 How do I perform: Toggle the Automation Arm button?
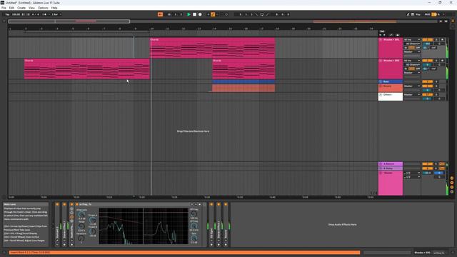click(213, 14)
